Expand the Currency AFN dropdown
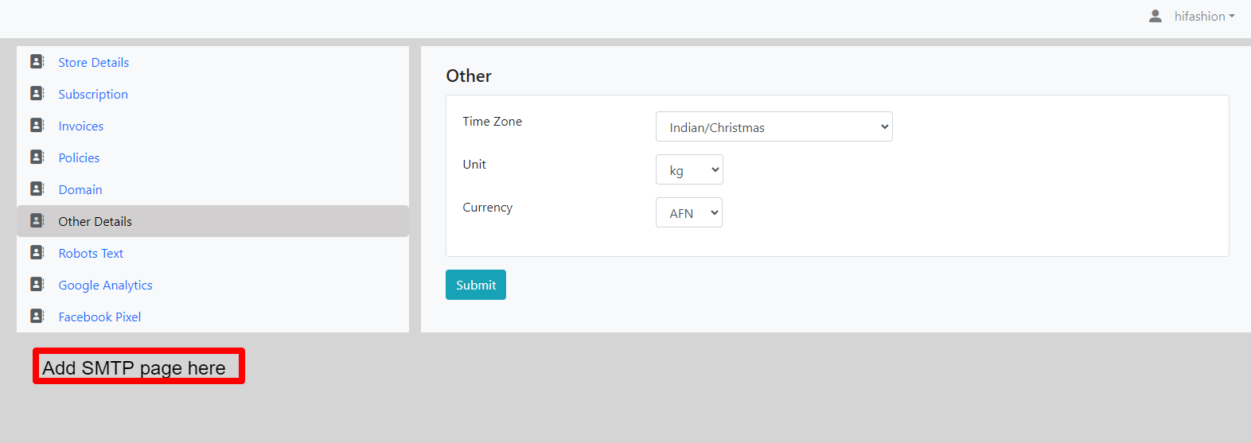Image resolution: width=1251 pixels, height=443 pixels. (x=689, y=212)
